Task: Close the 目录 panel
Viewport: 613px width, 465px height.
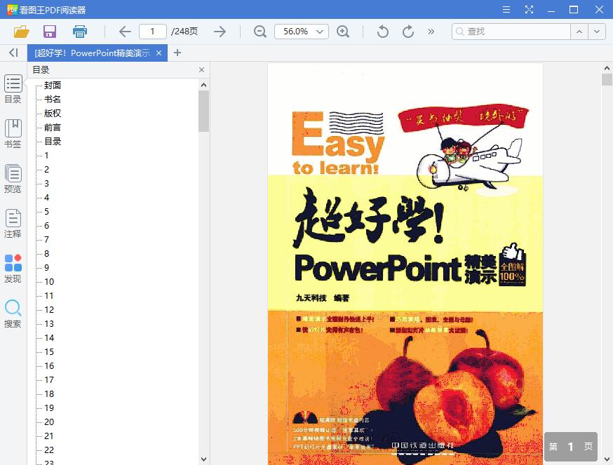Action: pos(201,70)
